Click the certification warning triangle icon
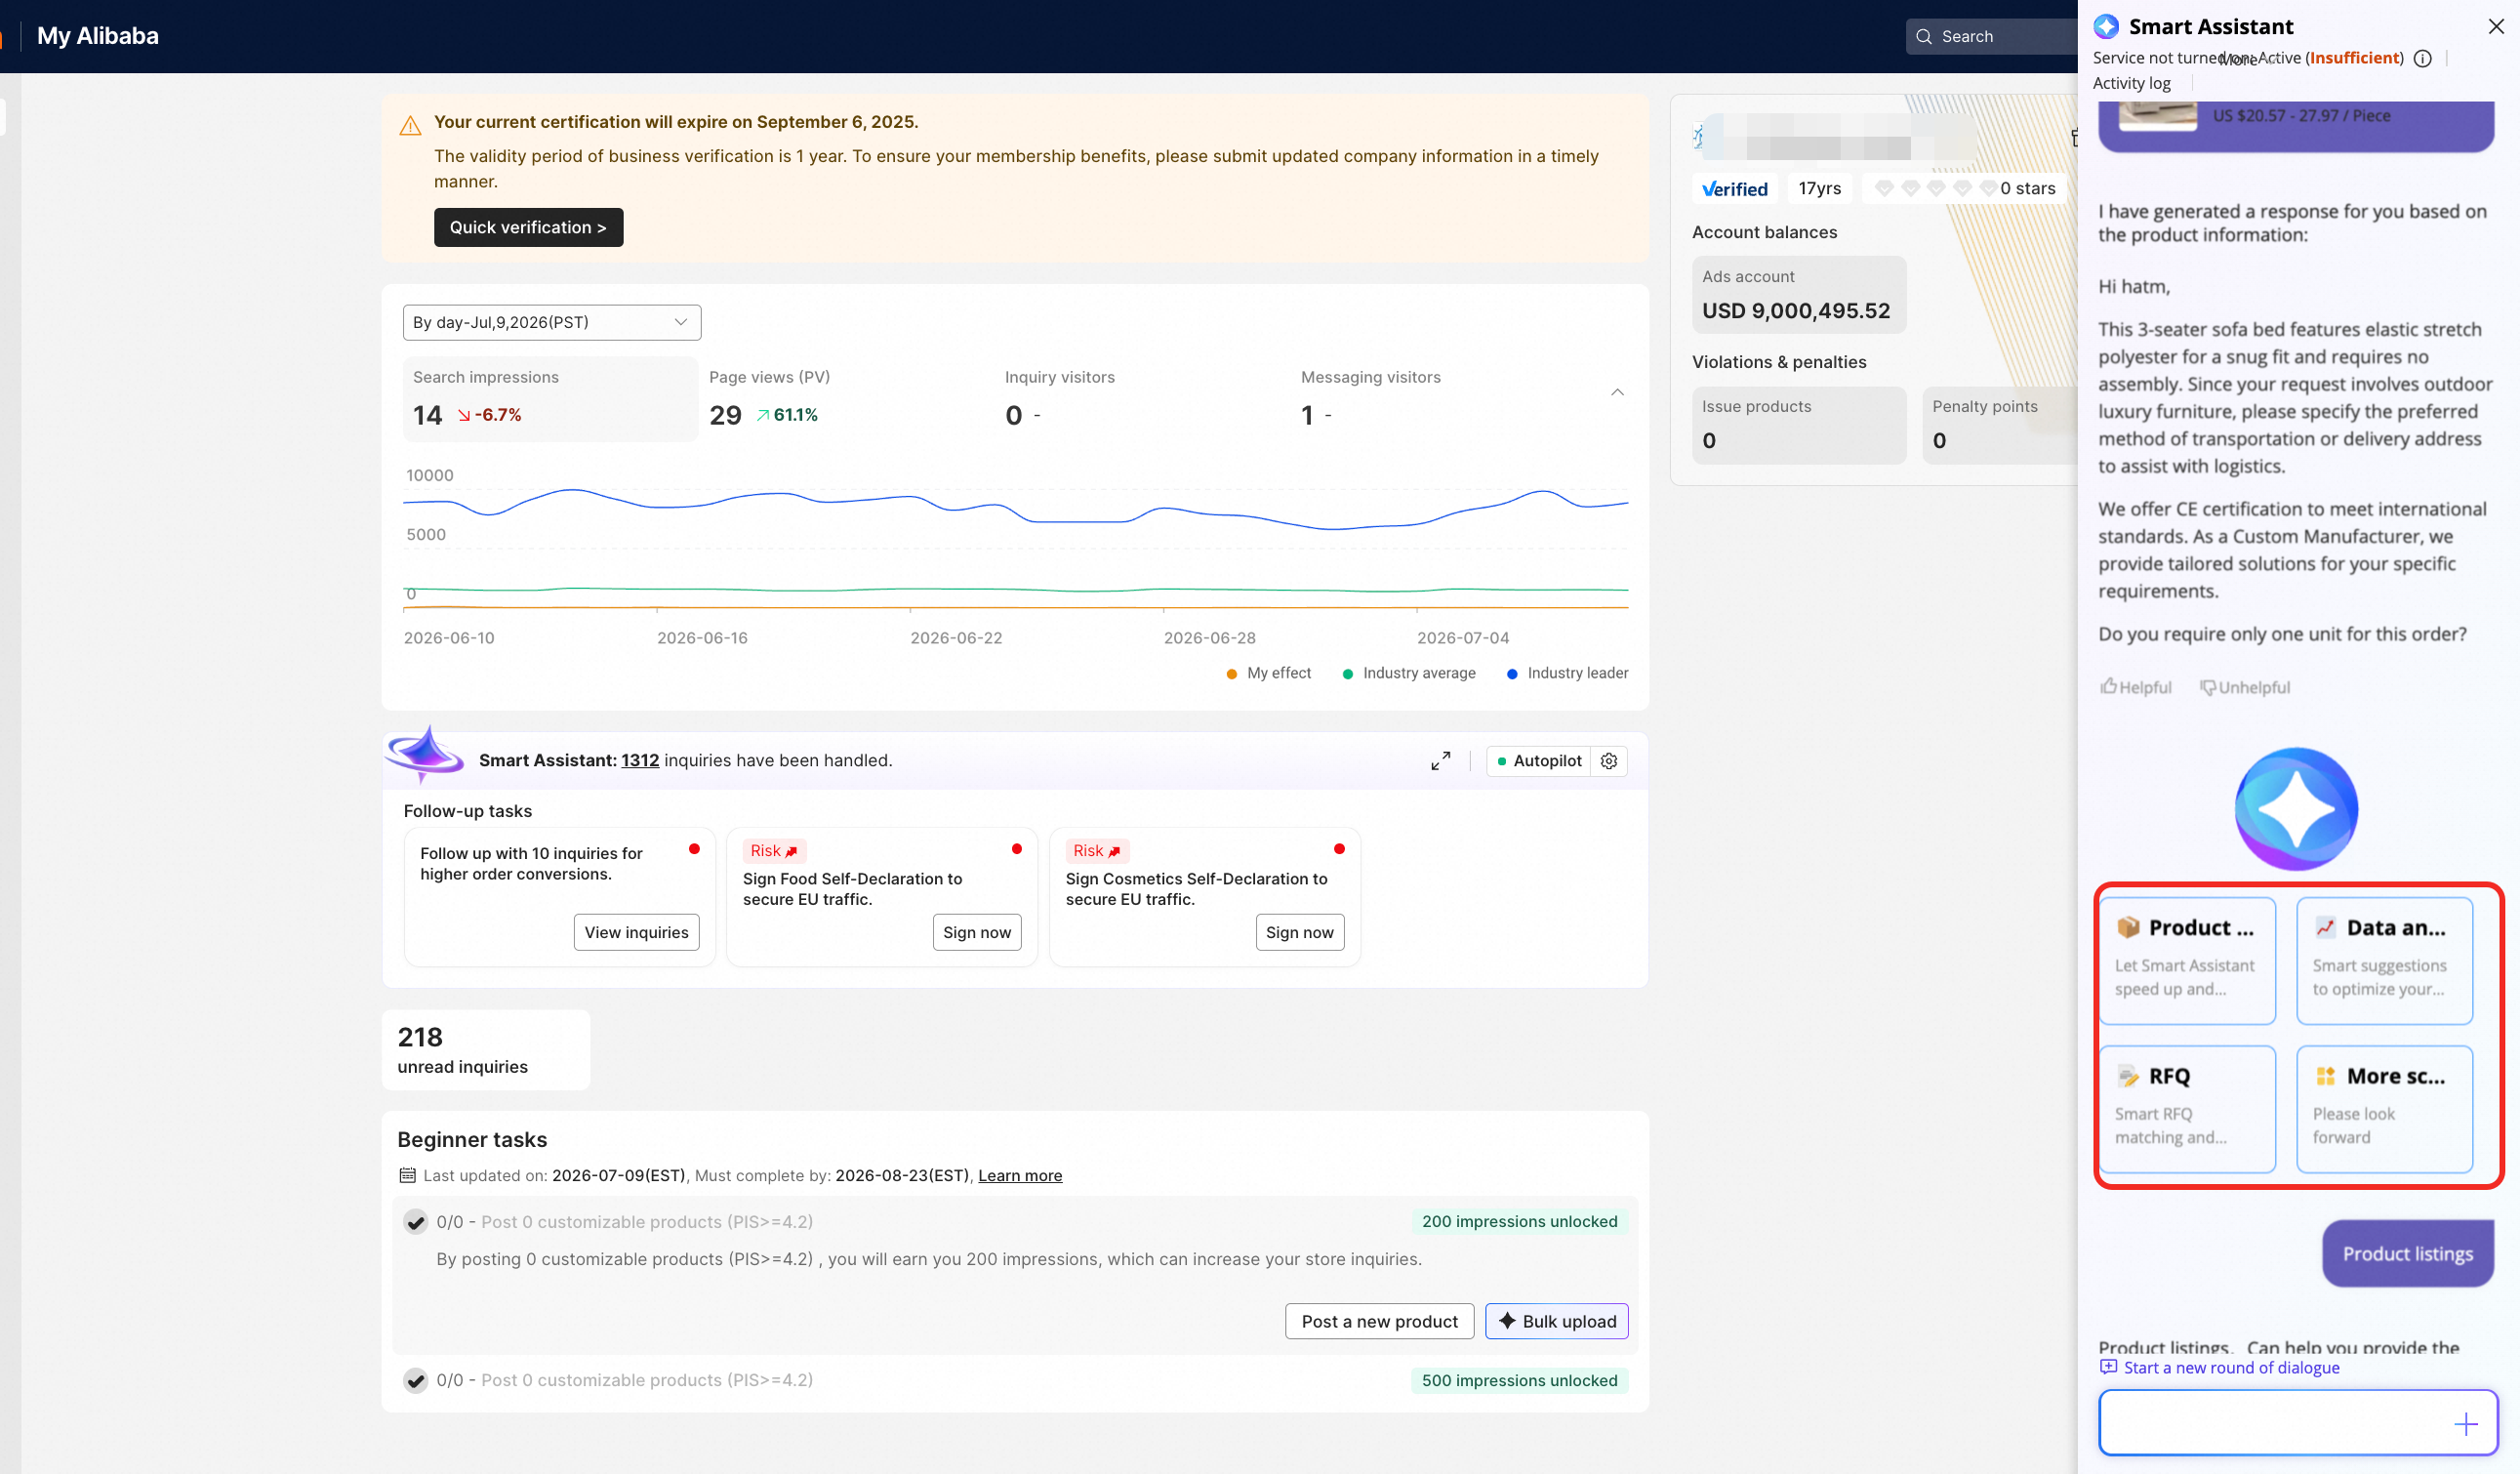Screen dimensions: 2520x1474 [410, 125]
